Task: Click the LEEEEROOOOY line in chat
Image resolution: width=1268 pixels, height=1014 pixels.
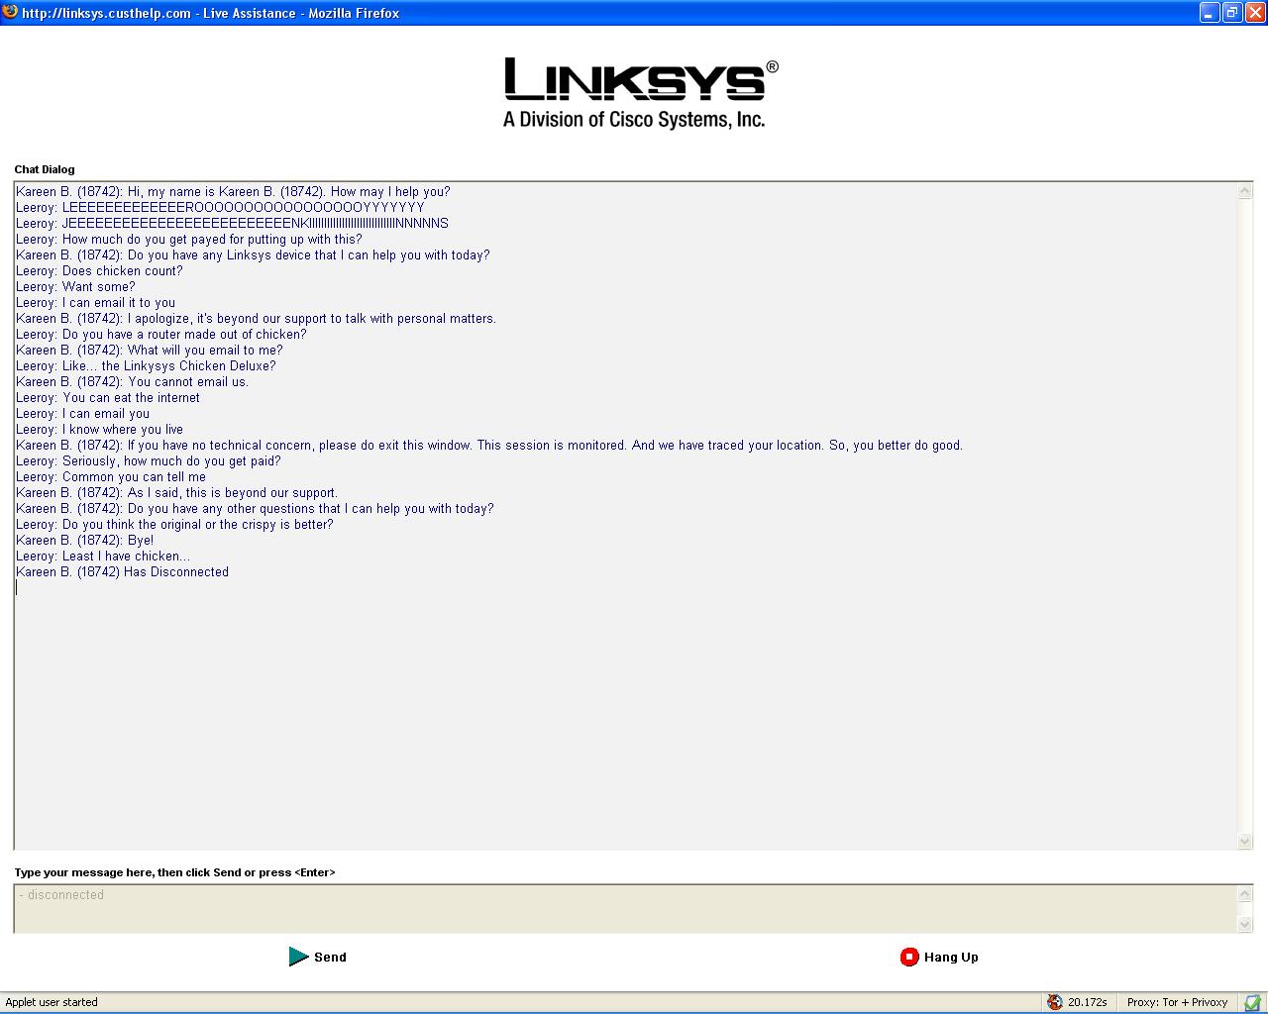Action: click(x=220, y=207)
